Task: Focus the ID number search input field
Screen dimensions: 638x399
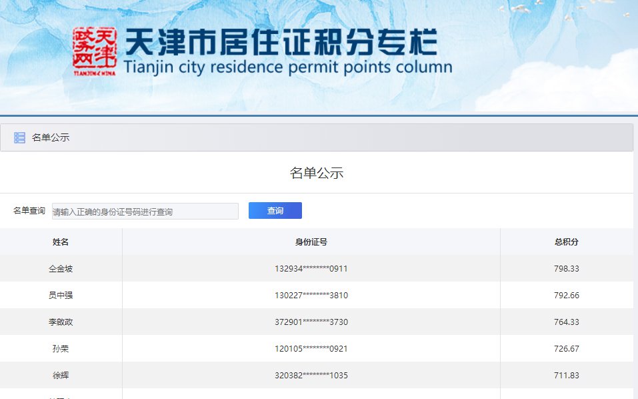Action: (145, 211)
